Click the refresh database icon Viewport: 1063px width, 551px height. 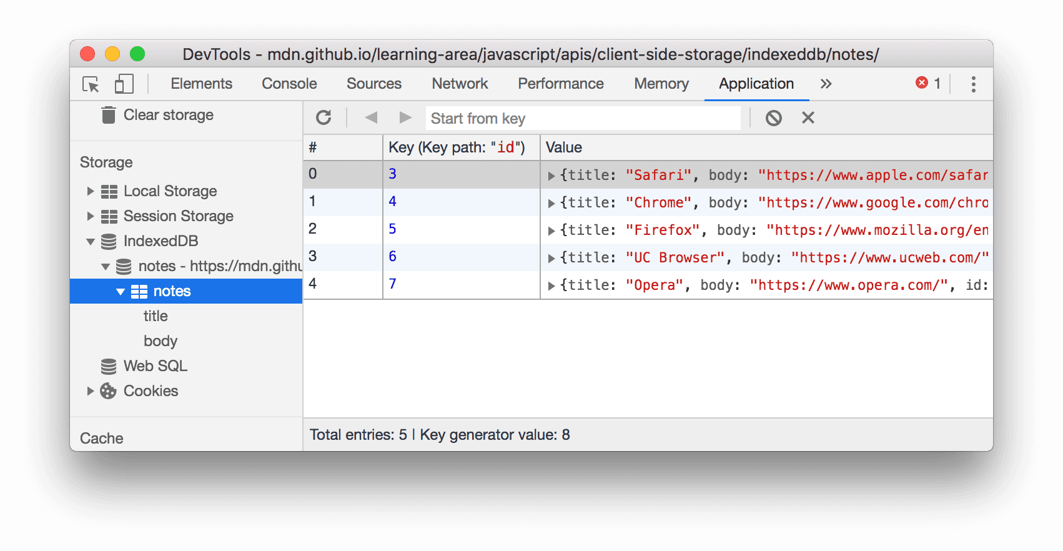click(324, 117)
